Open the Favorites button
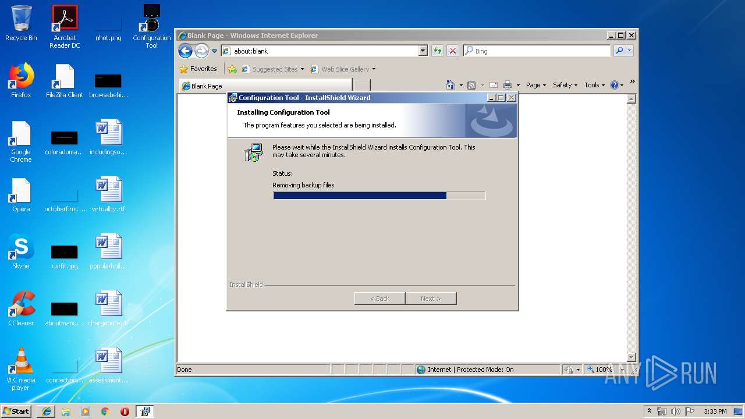745x419 pixels. tap(198, 69)
